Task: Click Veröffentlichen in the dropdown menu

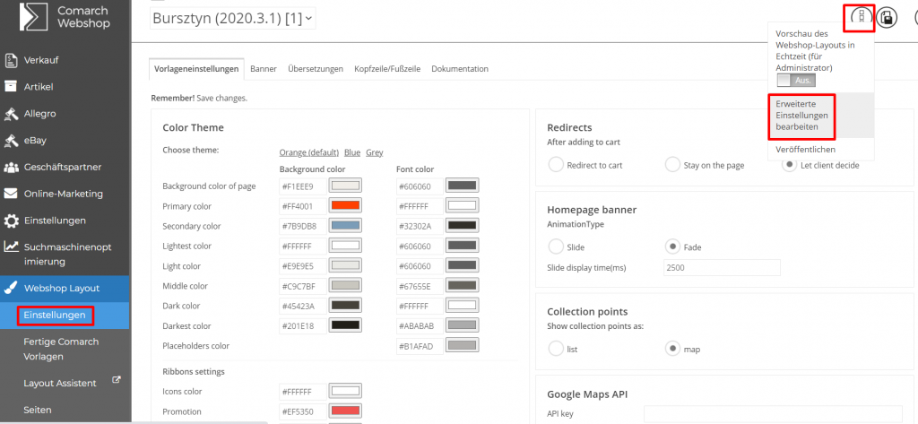Action: pyautogui.click(x=805, y=150)
